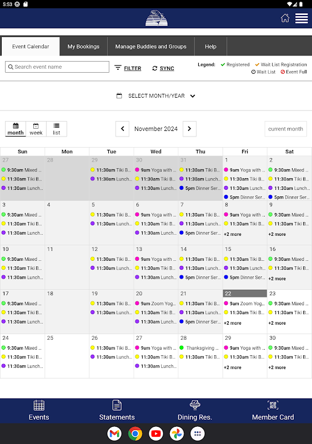This screenshot has height=444, width=312.
Task: Tap the Events calendar icon in bottom bar
Action: [x=39, y=405]
